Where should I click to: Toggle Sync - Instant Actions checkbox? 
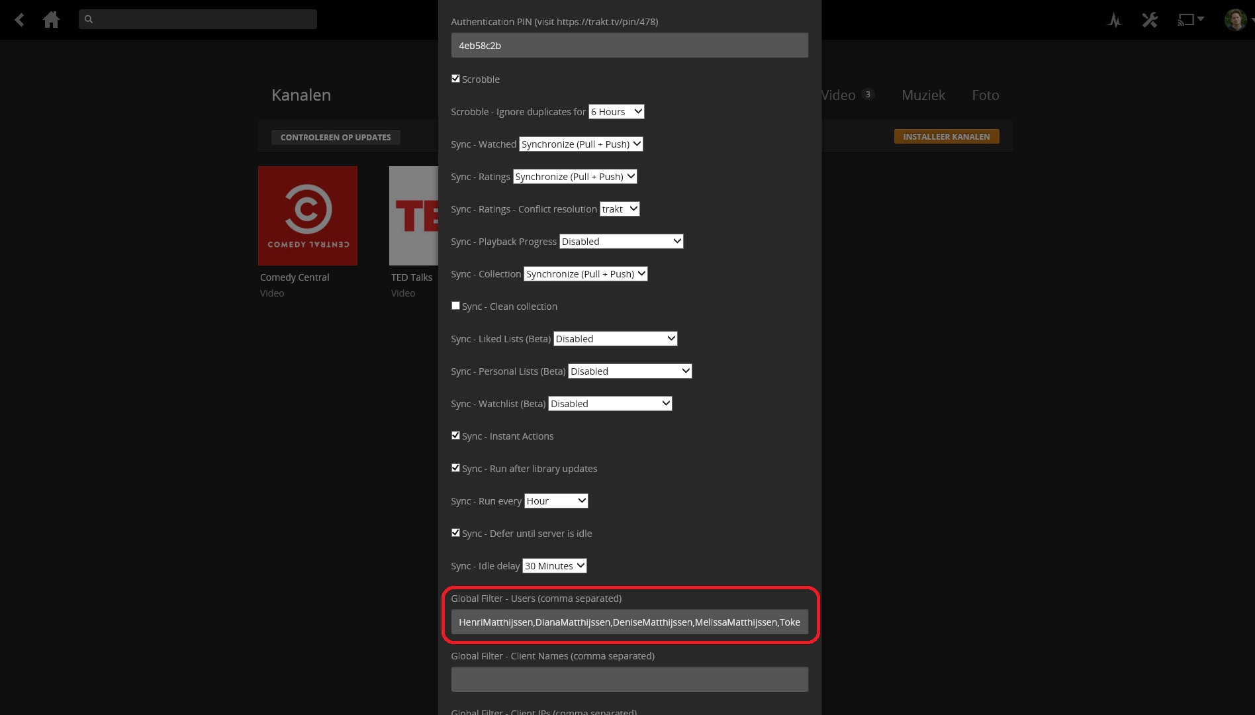(x=455, y=436)
